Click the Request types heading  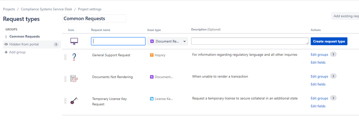[x=21, y=19]
